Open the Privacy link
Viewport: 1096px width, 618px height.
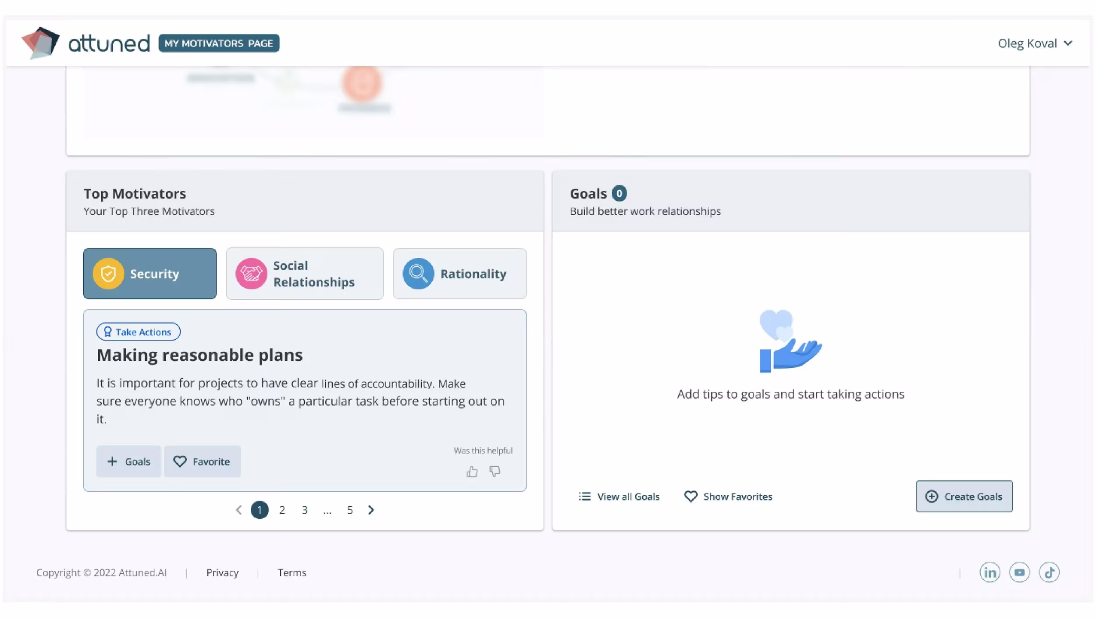[x=222, y=572]
